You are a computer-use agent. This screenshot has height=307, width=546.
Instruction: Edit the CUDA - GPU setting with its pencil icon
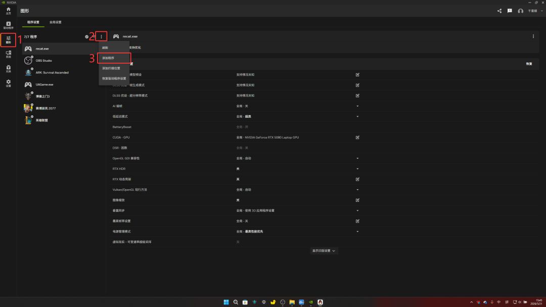pyautogui.click(x=357, y=137)
